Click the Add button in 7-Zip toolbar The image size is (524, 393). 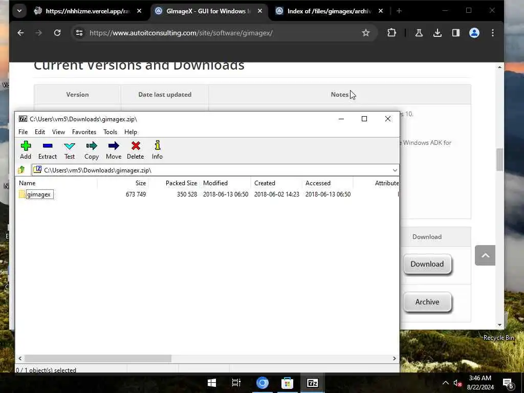[26, 150]
